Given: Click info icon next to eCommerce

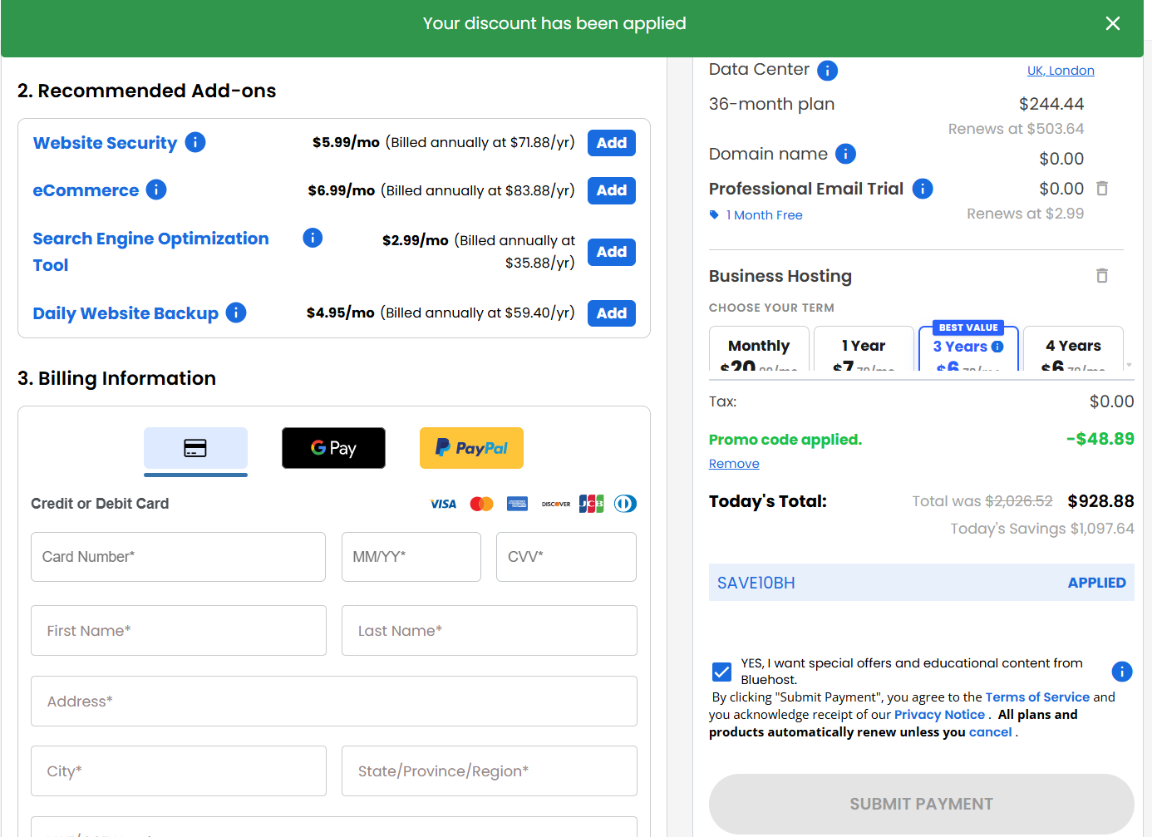Looking at the screenshot, I should click(x=156, y=190).
